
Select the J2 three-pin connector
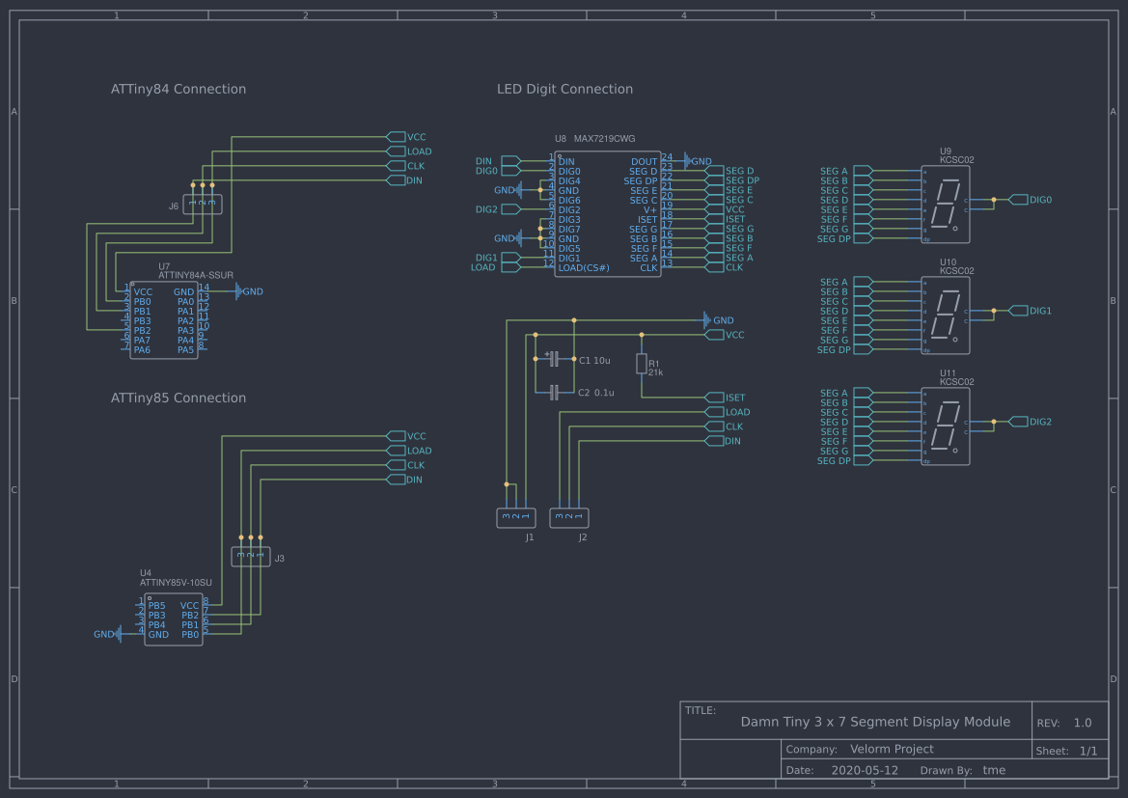569,518
